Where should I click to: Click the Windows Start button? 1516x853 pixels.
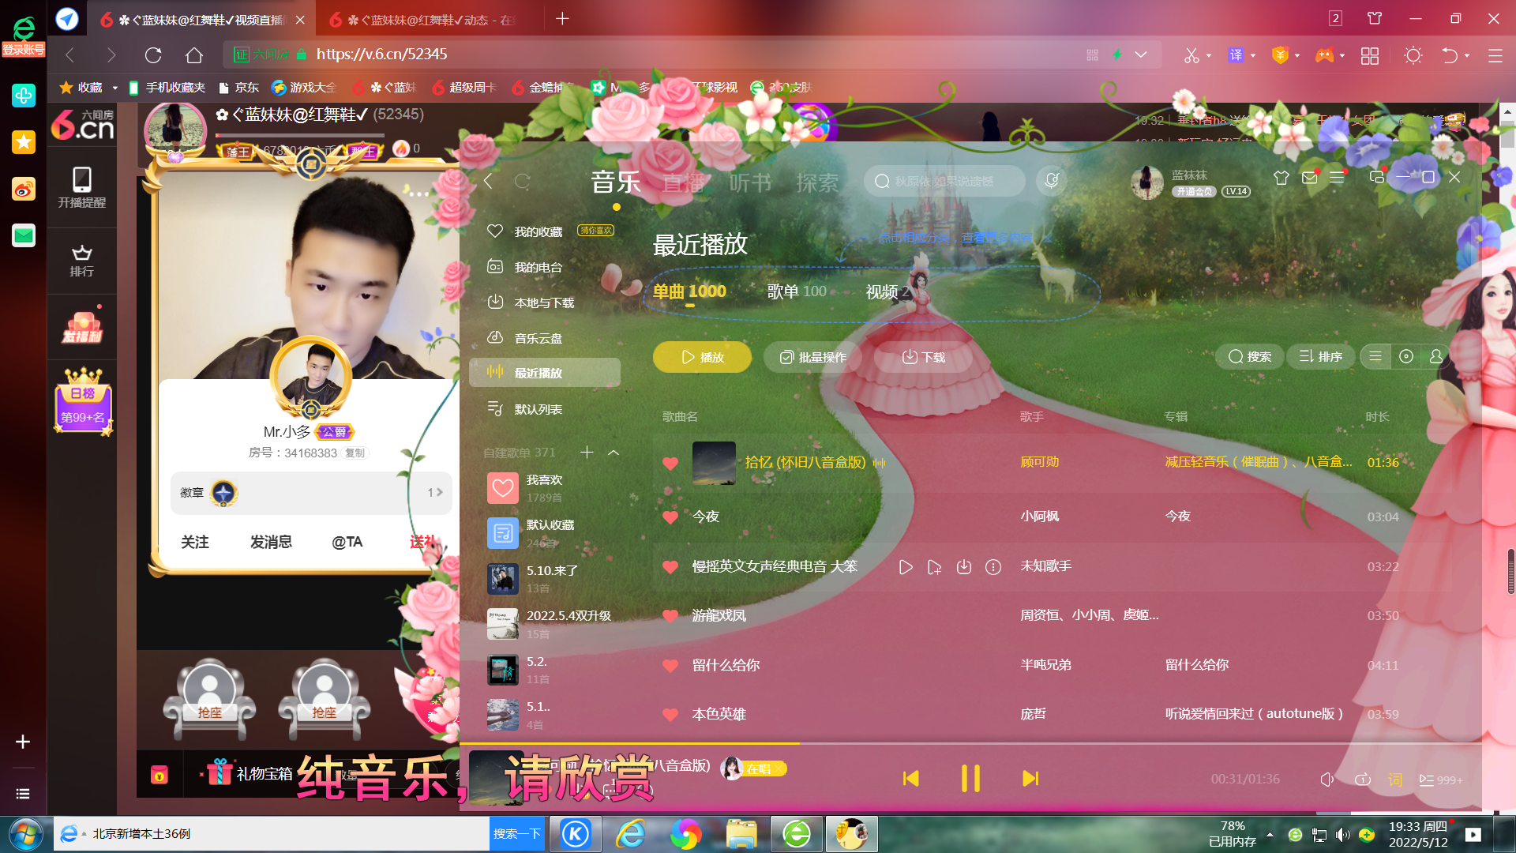[x=25, y=834]
